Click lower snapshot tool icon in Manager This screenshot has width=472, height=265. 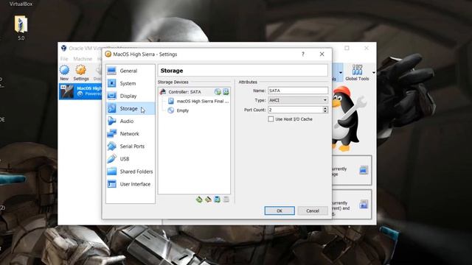coord(364,205)
